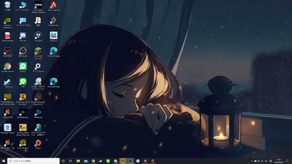
Task: Open the volume control in system tray
Action: click(x=263, y=161)
